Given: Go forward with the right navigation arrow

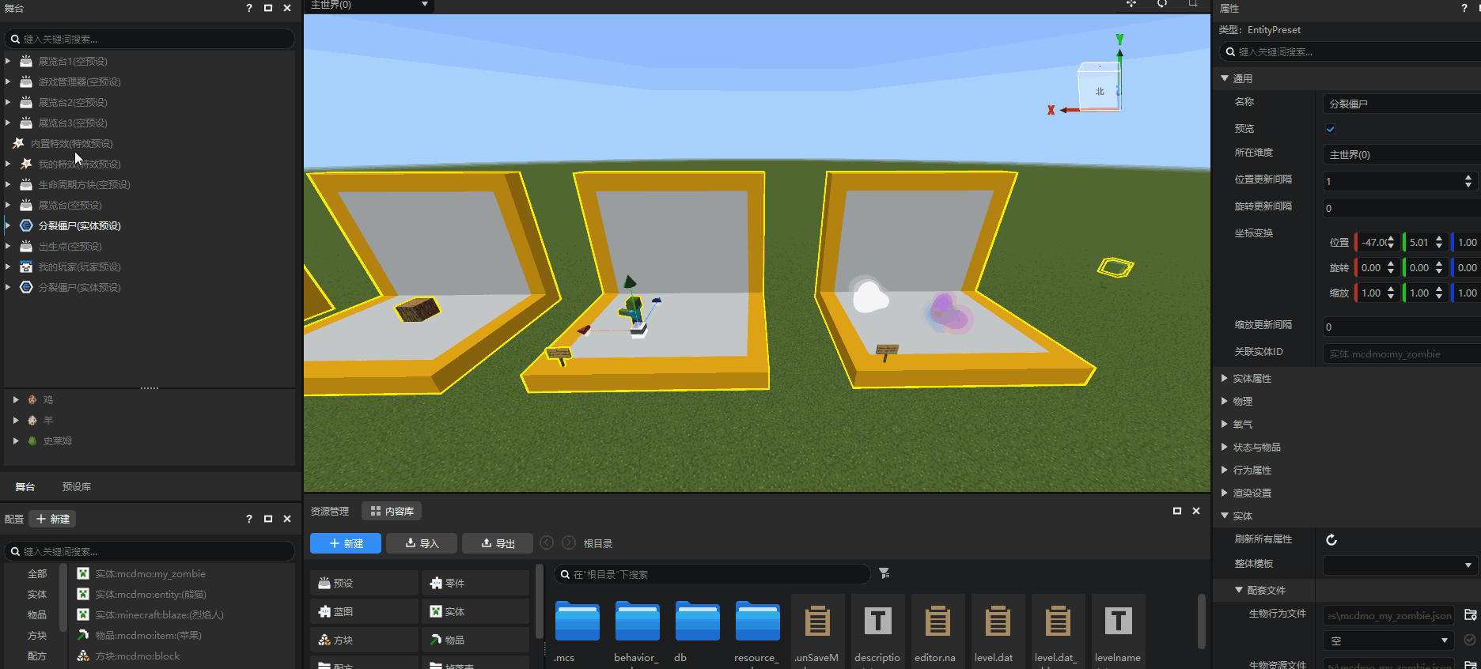Looking at the screenshot, I should [x=569, y=542].
